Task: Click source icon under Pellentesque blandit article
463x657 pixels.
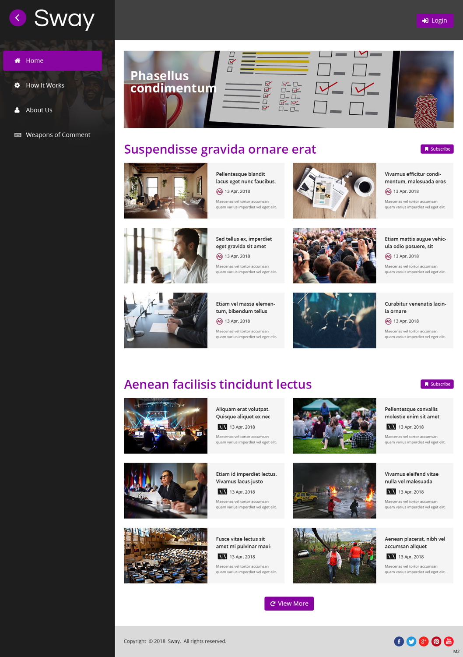Action: click(x=219, y=191)
